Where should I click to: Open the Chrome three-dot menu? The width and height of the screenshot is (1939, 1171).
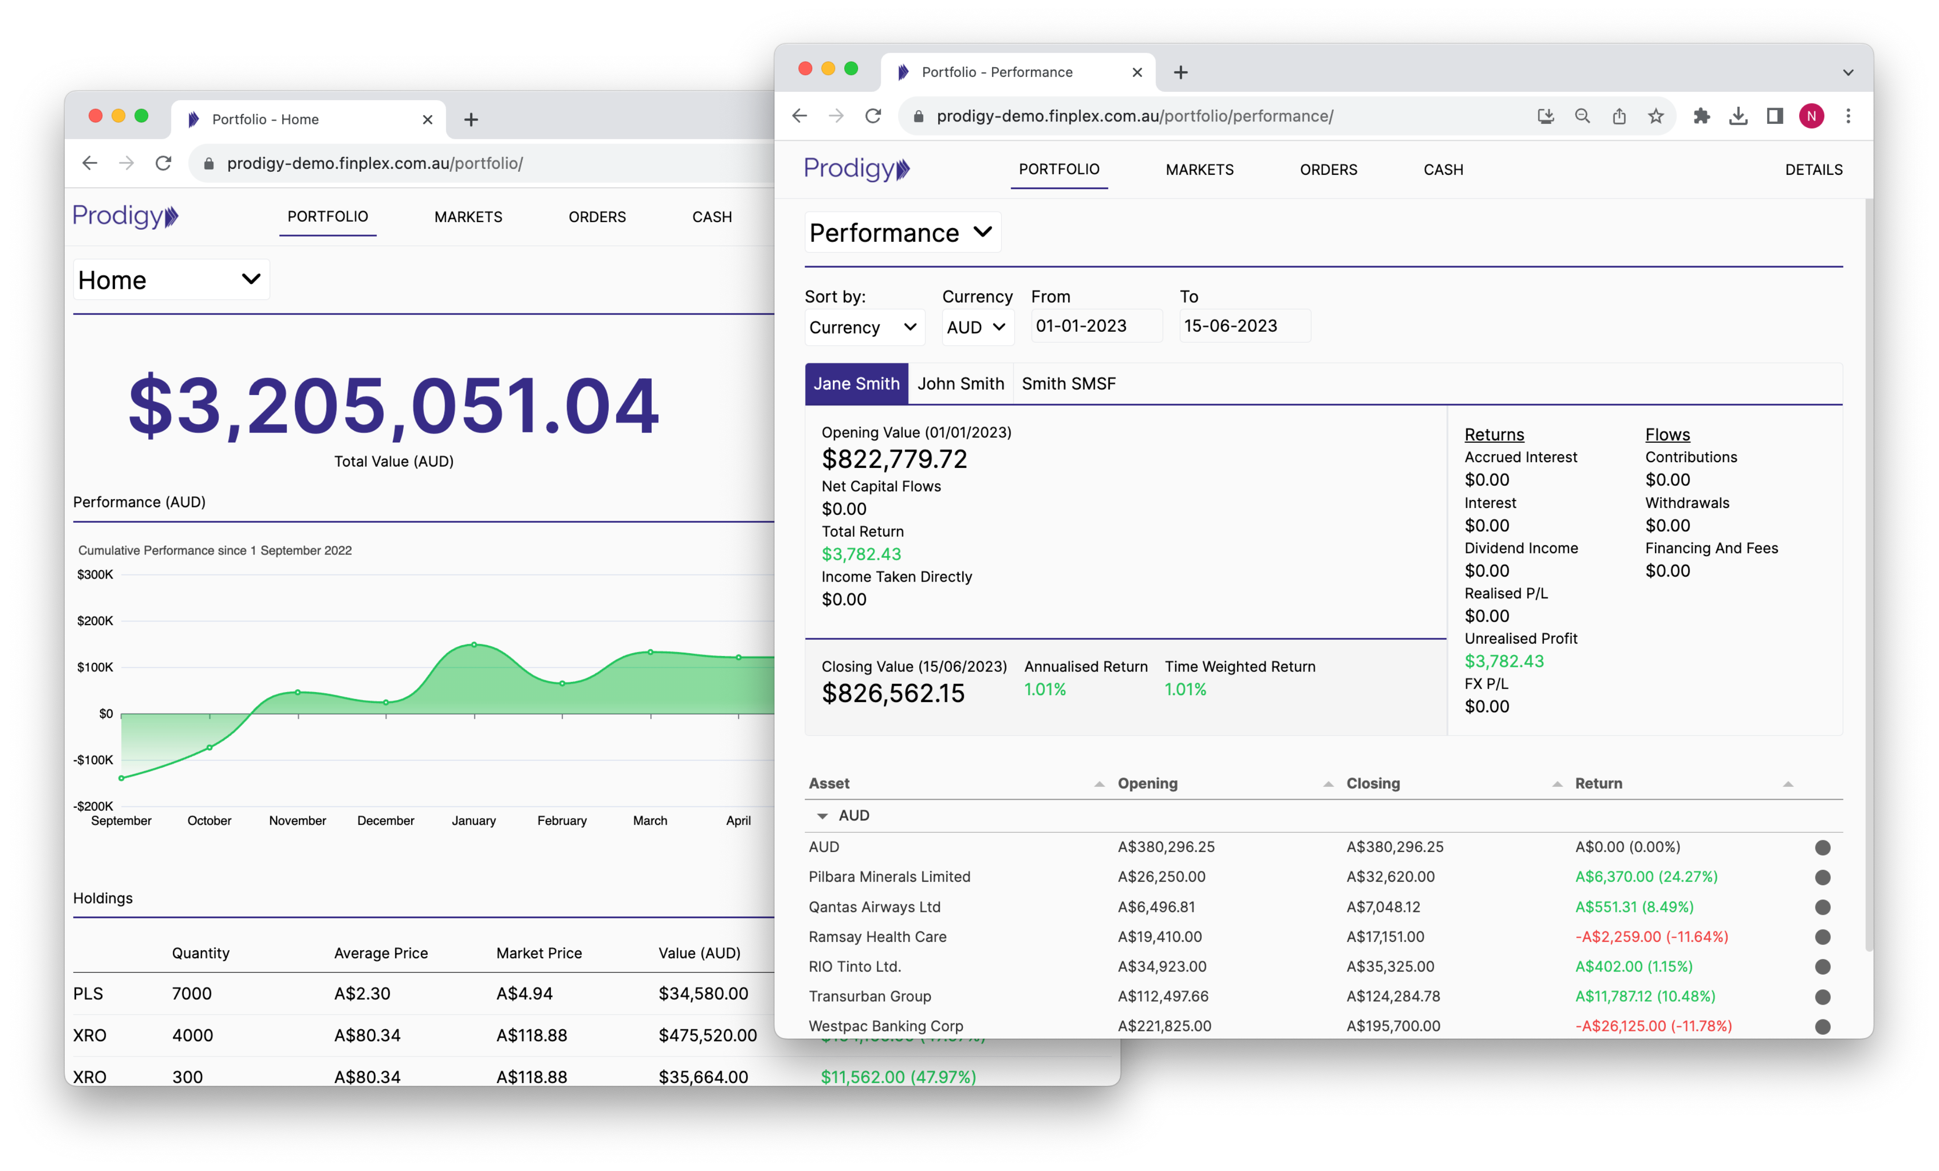pos(1849,117)
